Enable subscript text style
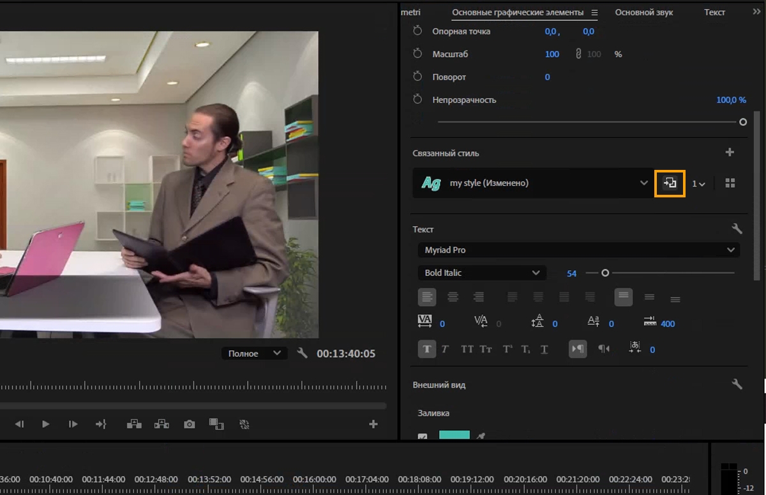 coord(525,349)
